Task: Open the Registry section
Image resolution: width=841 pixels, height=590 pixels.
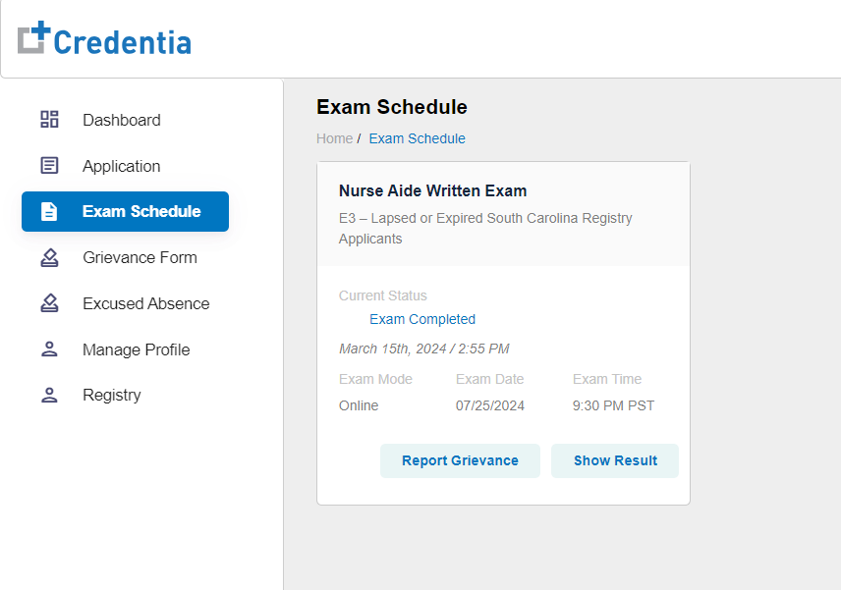Action: click(x=125, y=395)
